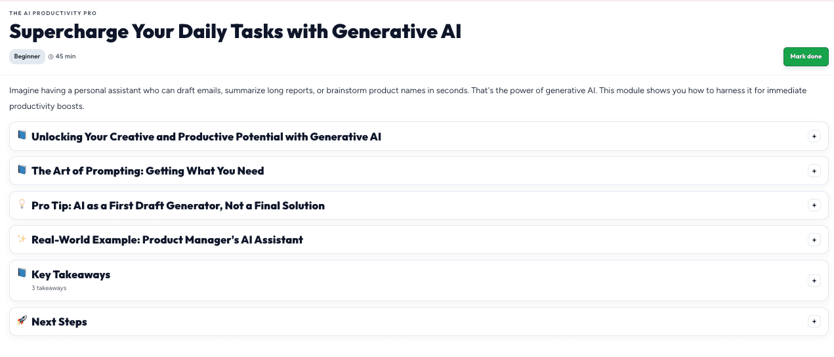
Task: Click the clock icon next to 45 min
Action: pos(51,56)
